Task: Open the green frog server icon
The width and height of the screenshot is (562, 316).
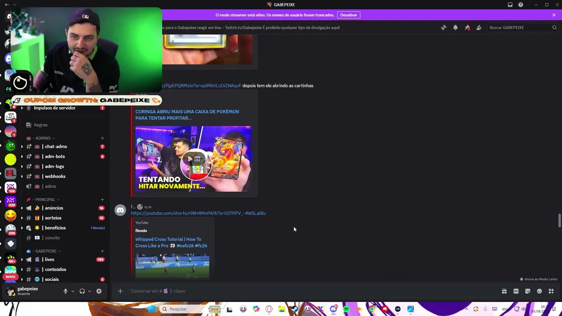Action: (x=11, y=146)
